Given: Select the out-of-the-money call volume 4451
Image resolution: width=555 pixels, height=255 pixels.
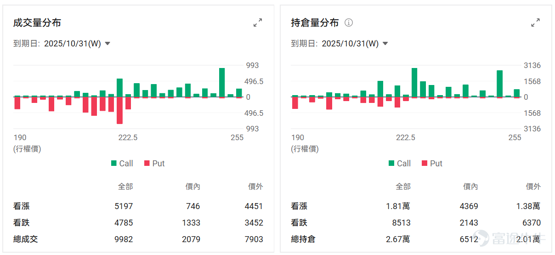Looking at the screenshot, I should coord(254,206).
